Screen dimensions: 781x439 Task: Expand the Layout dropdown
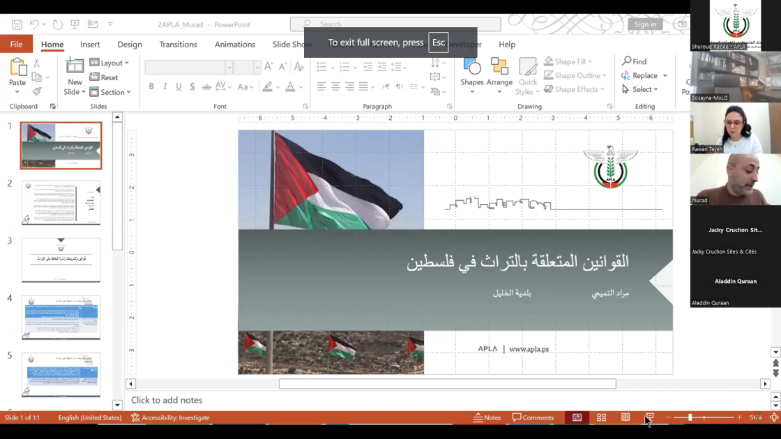pos(110,63)
